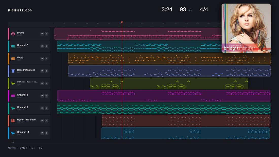
Task: Click the indigo Bass Instrument MIDI clip
Action: tap(169, 71)
